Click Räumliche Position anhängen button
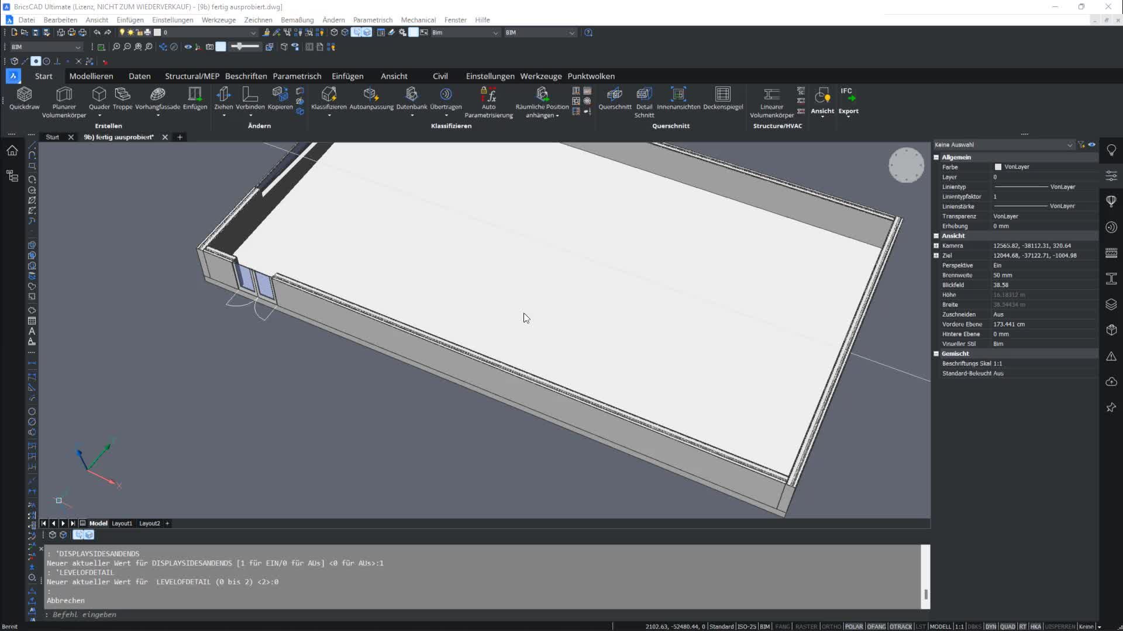 point(542,102)
